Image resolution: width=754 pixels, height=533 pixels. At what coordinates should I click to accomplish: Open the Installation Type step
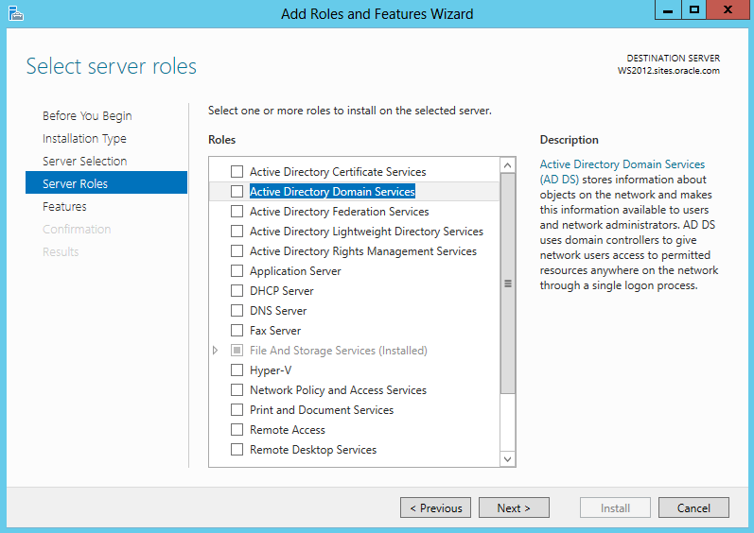coord(84,139)
